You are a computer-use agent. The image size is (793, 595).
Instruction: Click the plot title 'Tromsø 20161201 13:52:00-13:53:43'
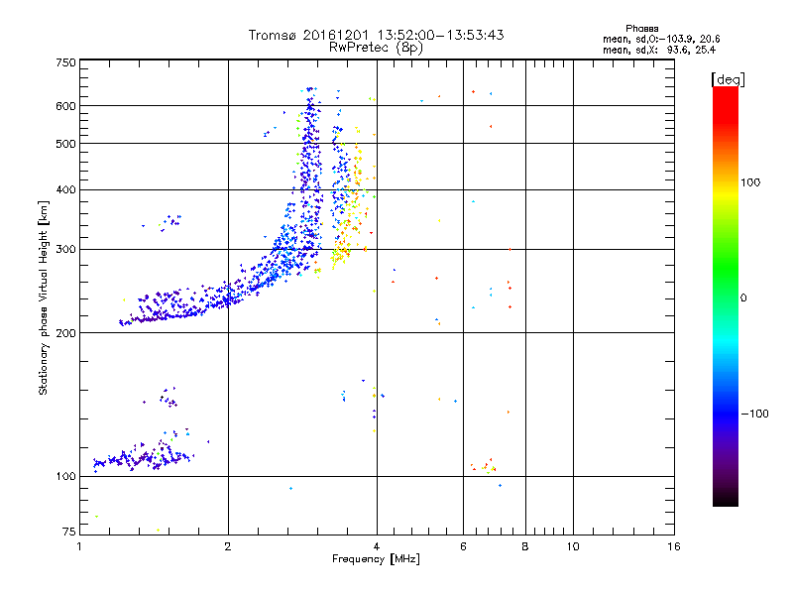pyautogui.click(x=377, y=35)
